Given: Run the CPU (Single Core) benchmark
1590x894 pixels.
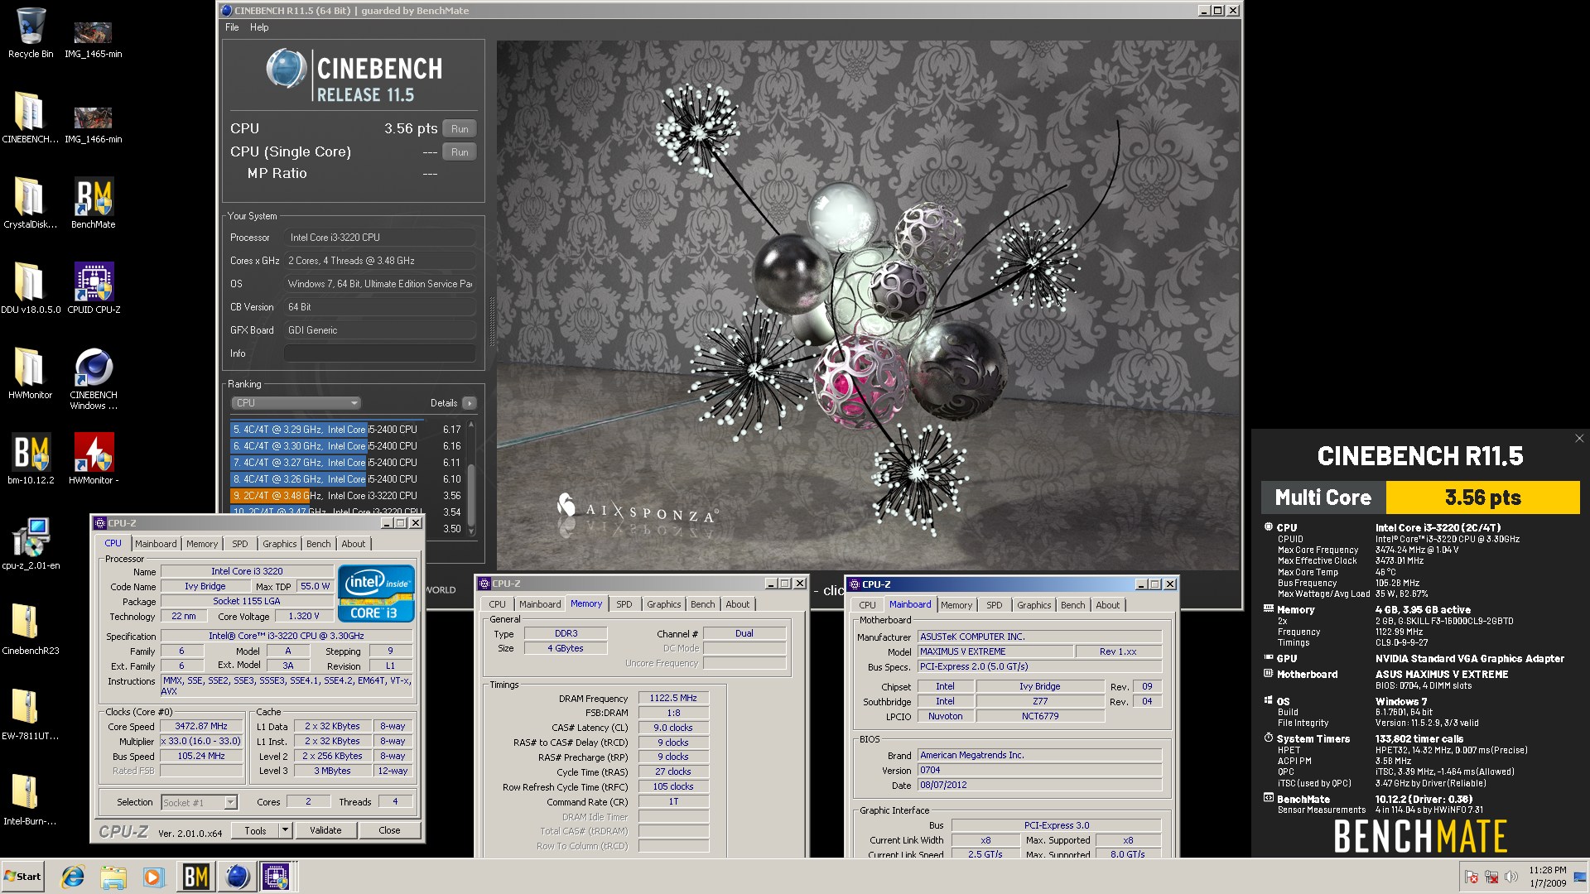Looking at the screenshot, I should (460, 151).
